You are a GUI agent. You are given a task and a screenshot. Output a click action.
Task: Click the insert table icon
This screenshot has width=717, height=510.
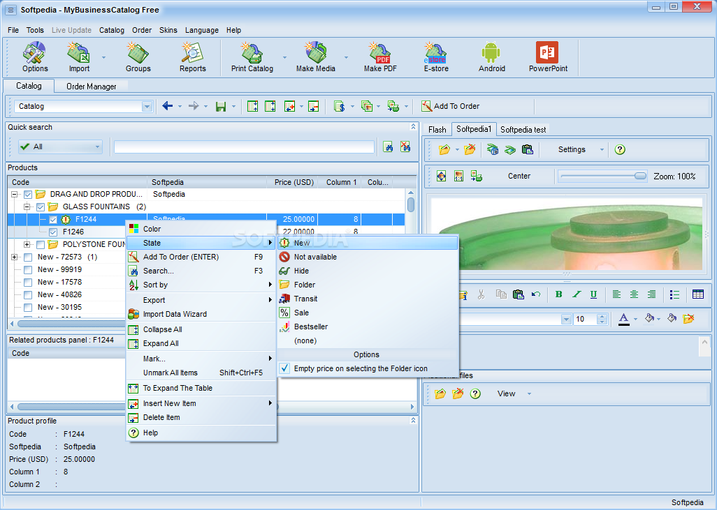coord(698,294)
